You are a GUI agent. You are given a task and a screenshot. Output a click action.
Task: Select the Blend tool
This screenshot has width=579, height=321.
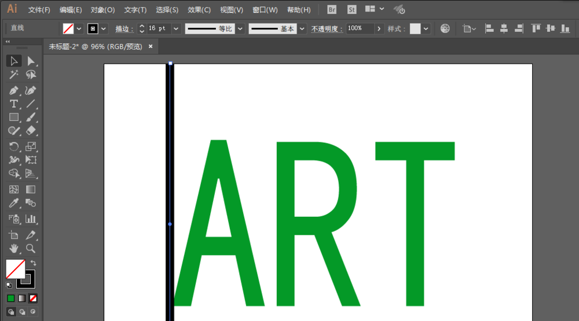[31, 203]
